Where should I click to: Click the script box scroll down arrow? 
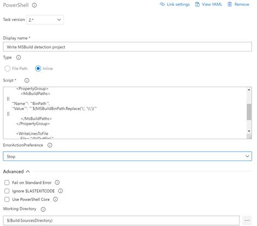249,131
